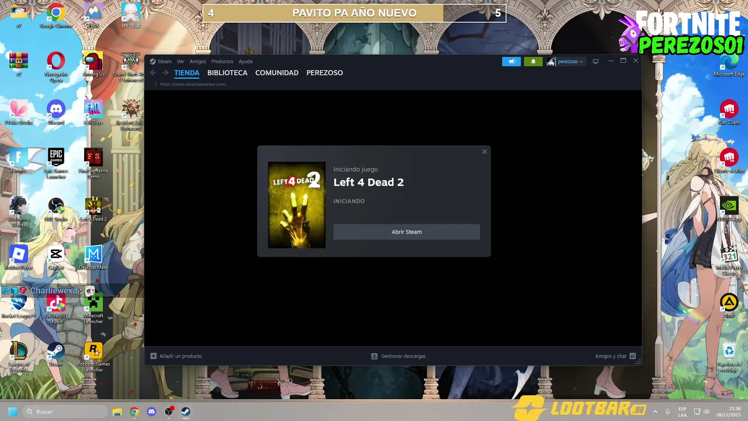Click the store.steampowered.com URL
This screenshot has width=748, height=421.
[x=193, y=84]
